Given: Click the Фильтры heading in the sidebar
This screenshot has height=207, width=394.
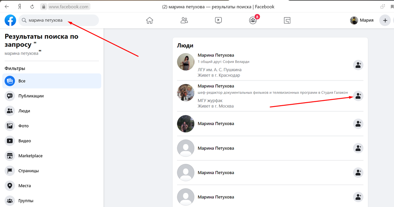Looking at the screenshot, I should (15, 69).
